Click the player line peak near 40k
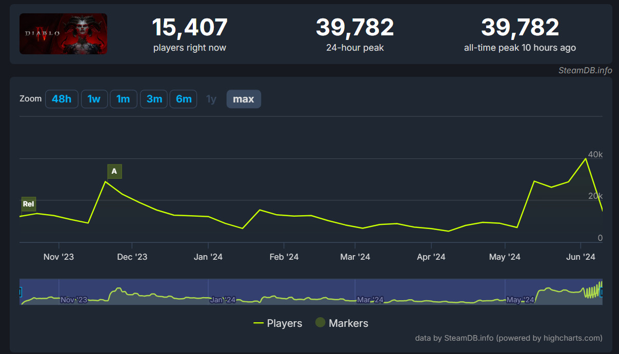 click(585, 158)
